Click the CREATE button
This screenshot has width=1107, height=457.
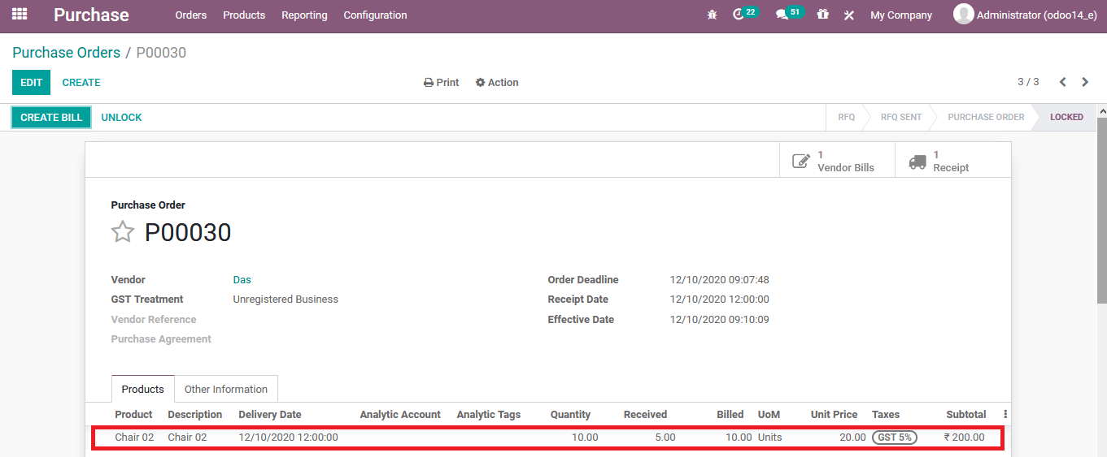(x=81, y=82)
